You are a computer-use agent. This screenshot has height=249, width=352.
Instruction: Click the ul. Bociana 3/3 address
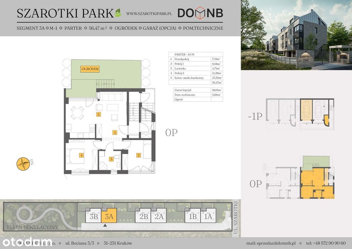(80, 243)
